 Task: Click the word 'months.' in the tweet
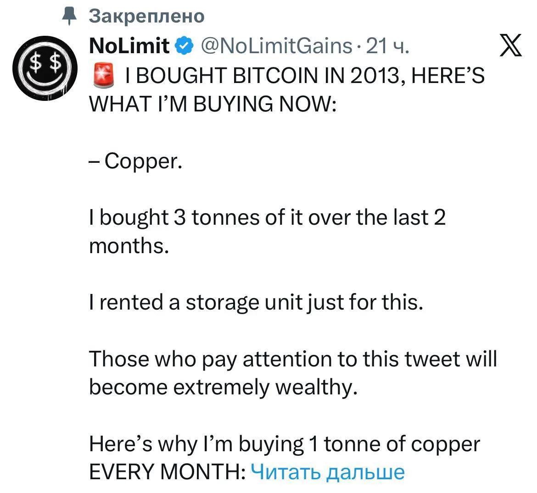click(129, 246)
